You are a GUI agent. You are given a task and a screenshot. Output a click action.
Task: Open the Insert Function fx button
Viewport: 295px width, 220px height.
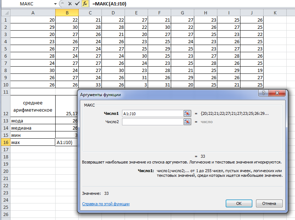coord(85,4)
